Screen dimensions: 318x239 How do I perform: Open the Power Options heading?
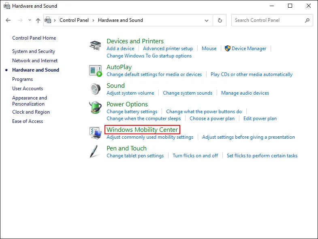pos(127,104)
